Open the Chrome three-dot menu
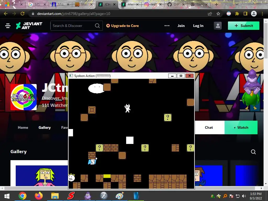The image size is (268, 201). pos(262,14)
